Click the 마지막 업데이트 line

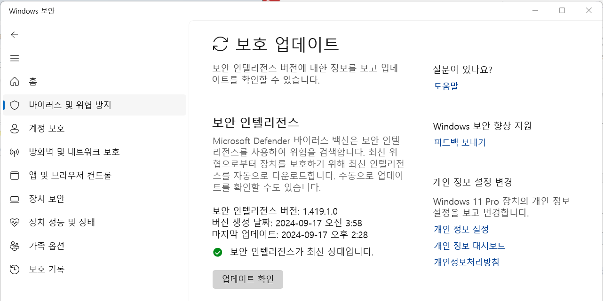290,234
